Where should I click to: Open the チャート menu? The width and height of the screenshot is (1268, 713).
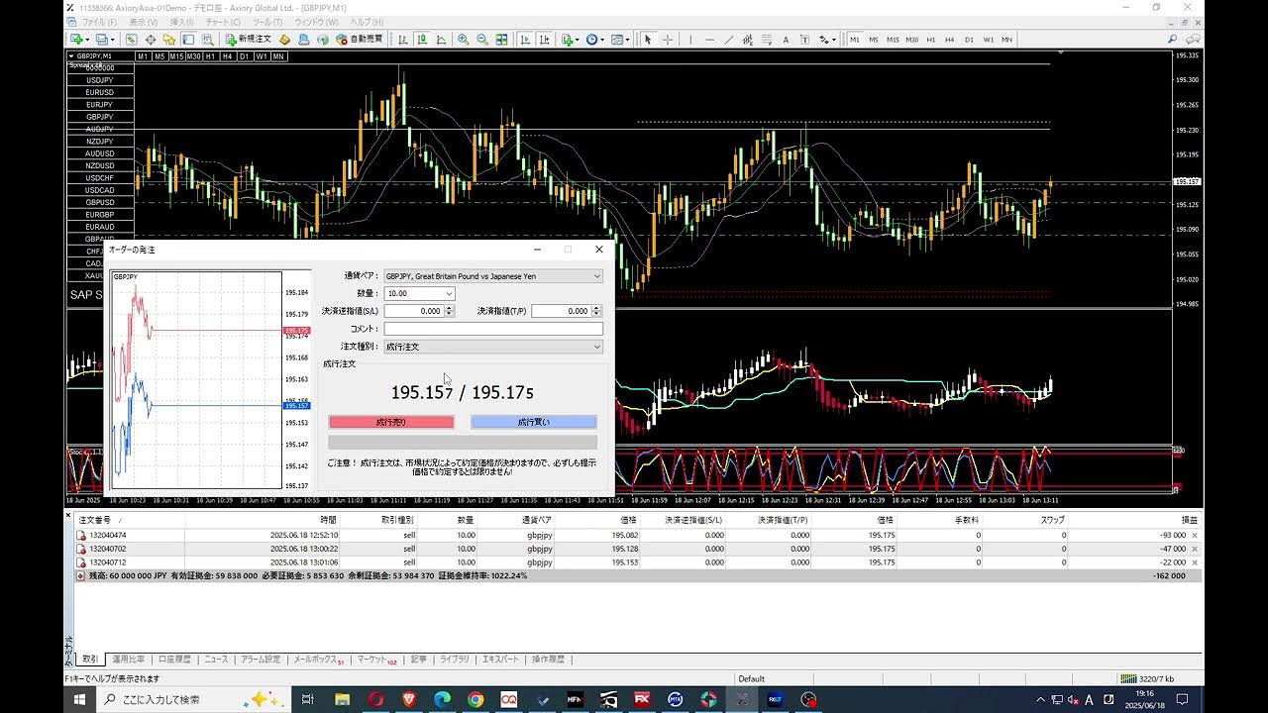tap(217, 22)
